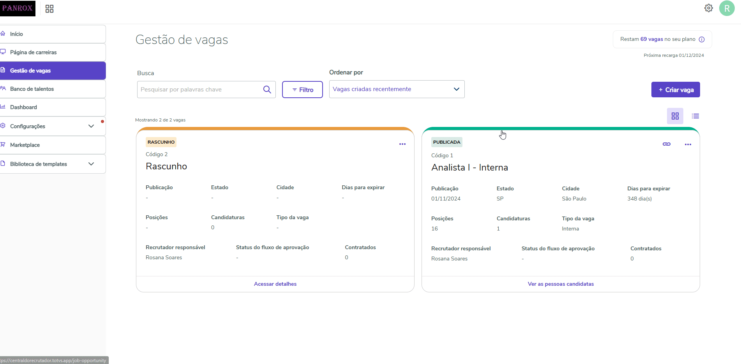Open three-dots menu on Analista I card
The image size is (741, 364).
click(688, 144)
